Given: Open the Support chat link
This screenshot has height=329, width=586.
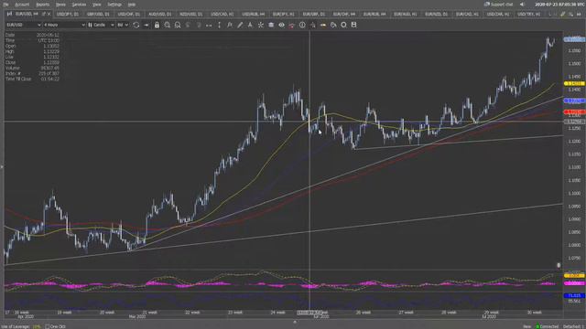Looking at the screenshot, I should (x=498, y=5).
